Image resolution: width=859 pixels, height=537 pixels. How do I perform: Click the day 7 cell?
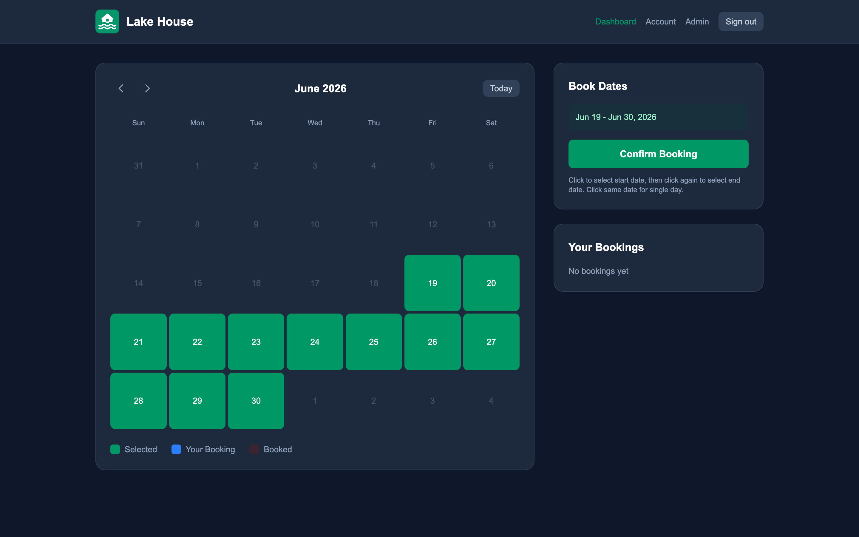click(138, 224)
